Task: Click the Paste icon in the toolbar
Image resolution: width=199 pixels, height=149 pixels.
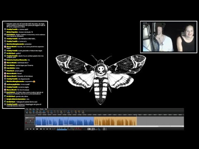Action: click(x=55, y=112)
